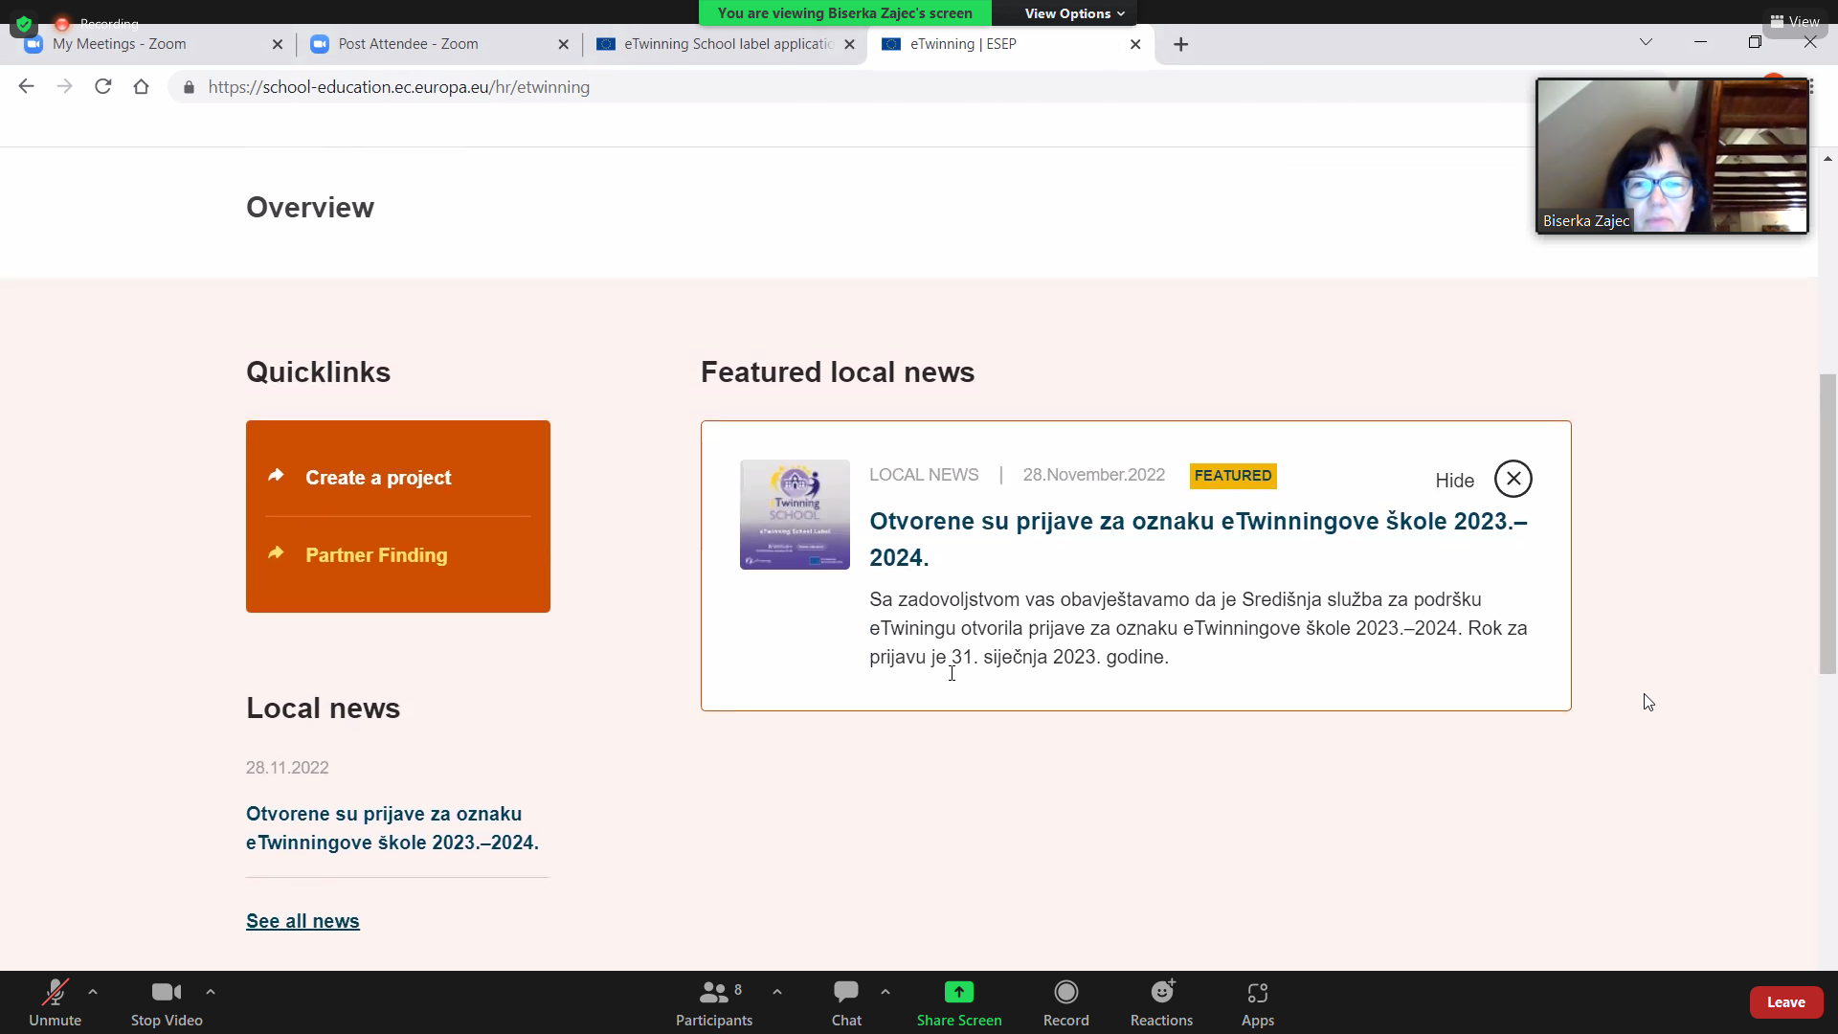Click the Unmute microphone icon
1838x1034 pixels.
55,993
